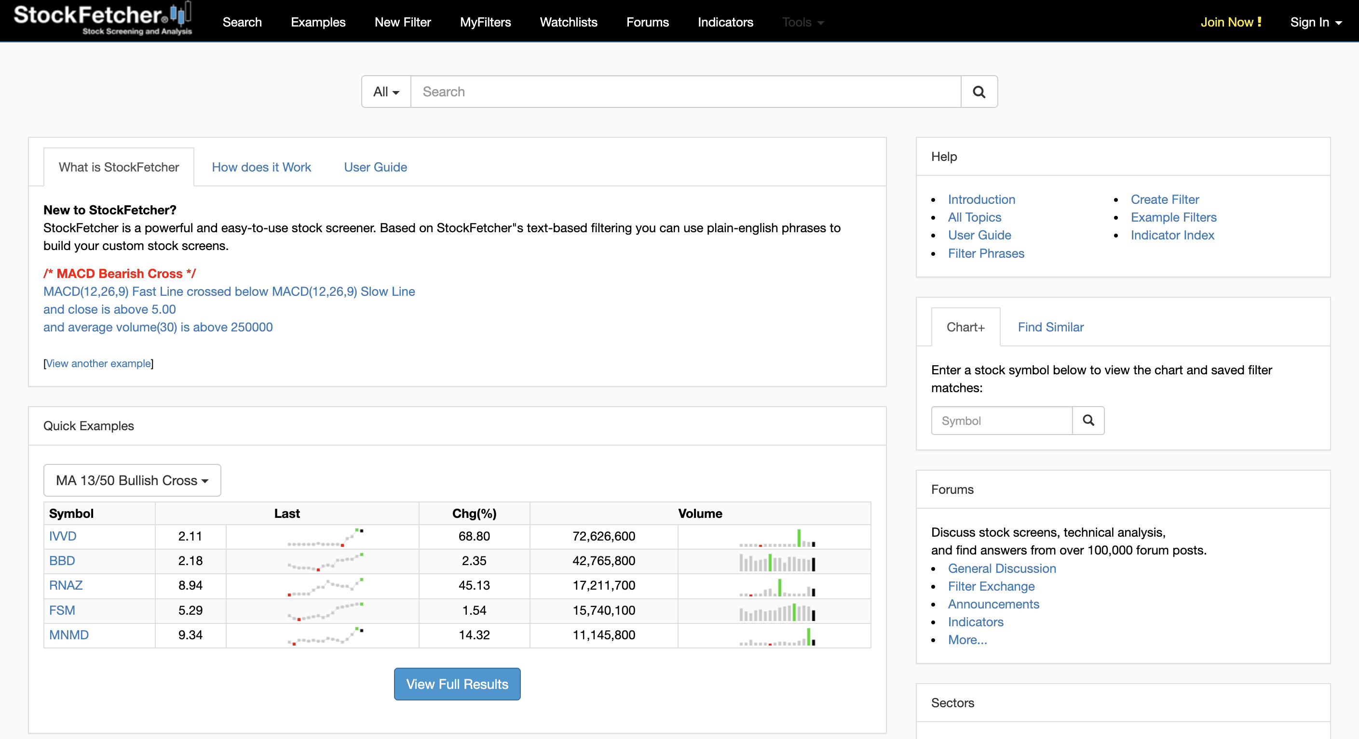
Task: Open Indicators forum link
Action: [x=976, y=622]
